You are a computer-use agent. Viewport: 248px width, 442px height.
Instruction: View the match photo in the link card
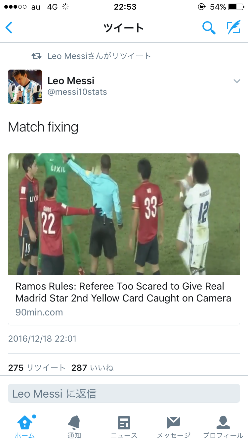coord(124,214)
